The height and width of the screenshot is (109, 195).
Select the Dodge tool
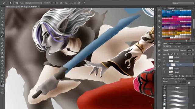pyautogui.click(x=2, y=57)
